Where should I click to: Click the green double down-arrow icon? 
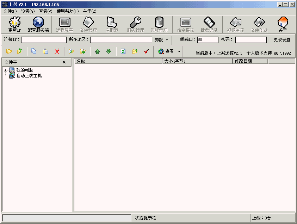click(x=109, y=51)
